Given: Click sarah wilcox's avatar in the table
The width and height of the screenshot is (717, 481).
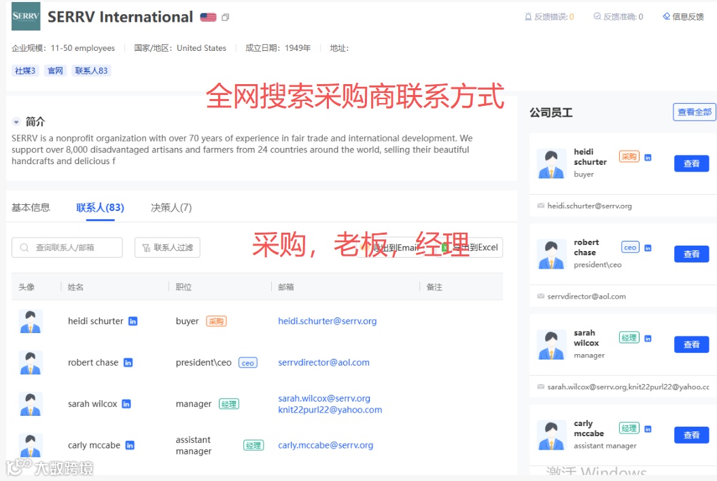Looking at the screenshot, I should (x=31, y=404).
